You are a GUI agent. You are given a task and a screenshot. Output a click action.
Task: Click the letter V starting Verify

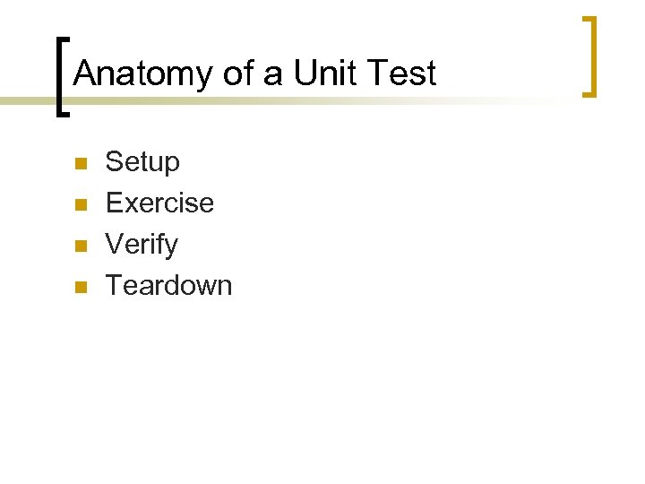point(115,245)
